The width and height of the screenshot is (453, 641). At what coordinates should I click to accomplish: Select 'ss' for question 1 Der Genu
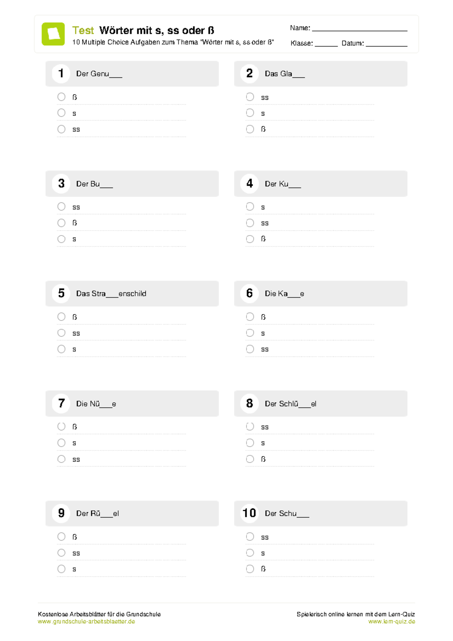point(61,129)
